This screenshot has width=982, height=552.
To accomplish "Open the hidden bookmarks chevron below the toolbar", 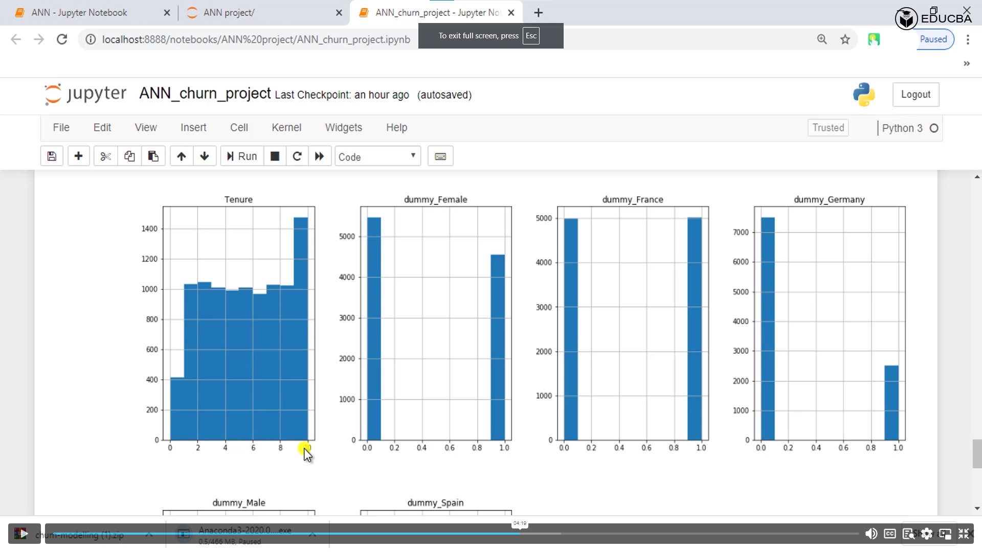I will (x=967, y=63).
